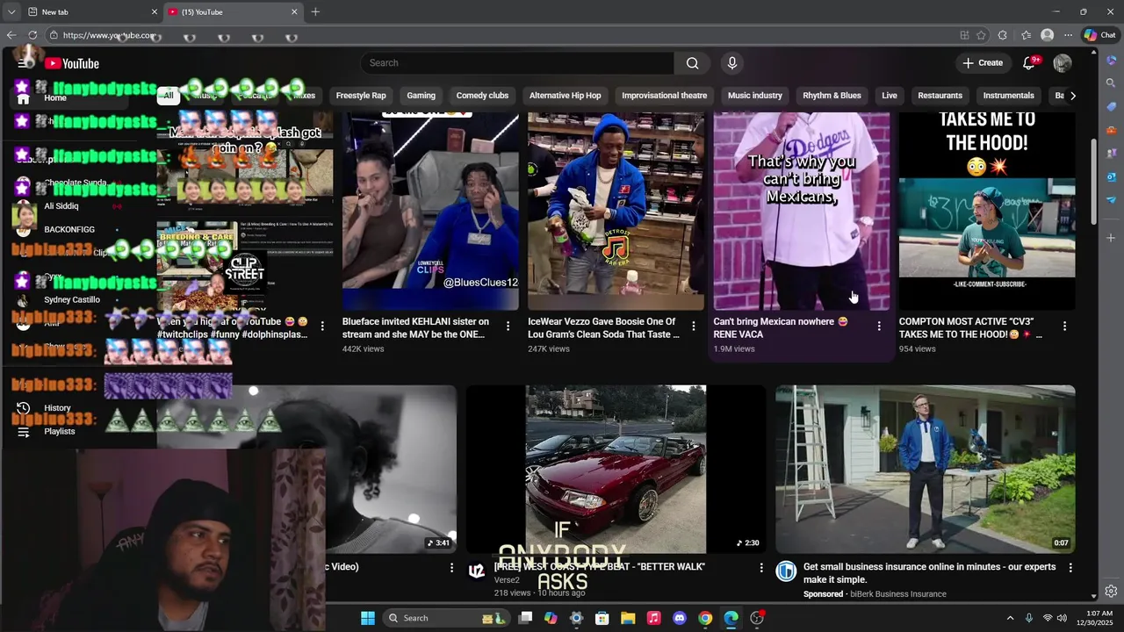Click in the YouTube search field

pyautogui.click(x=517, y=63)
